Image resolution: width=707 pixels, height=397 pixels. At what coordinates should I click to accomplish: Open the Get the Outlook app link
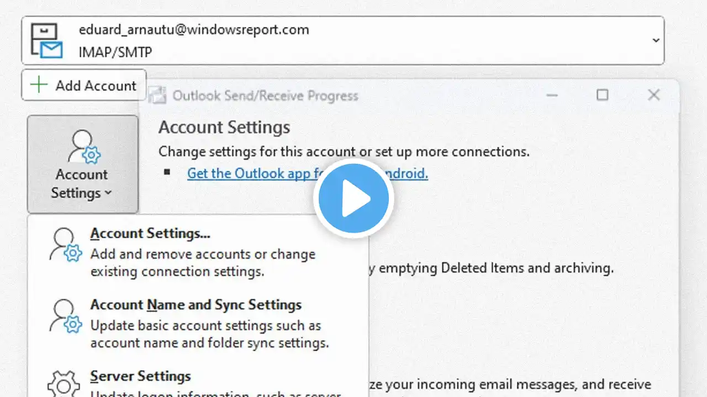[308, 173]
